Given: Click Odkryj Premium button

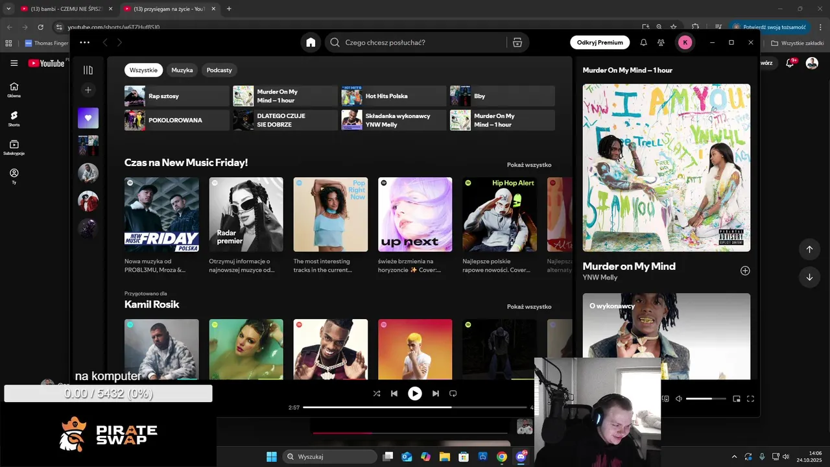Looking at the screenshot, I should 600,42.
